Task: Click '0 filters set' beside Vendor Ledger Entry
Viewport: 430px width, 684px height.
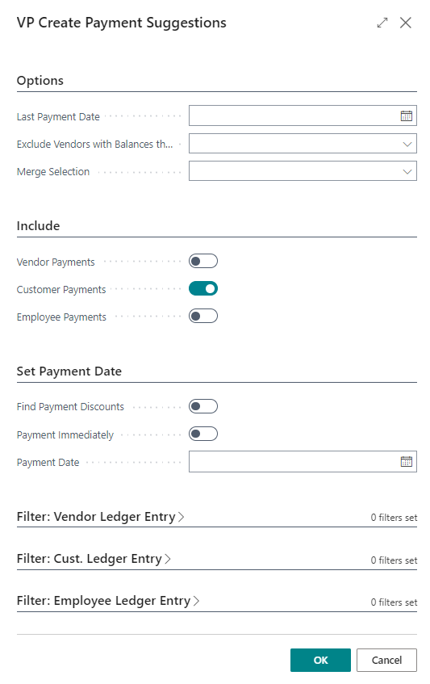Action: tap(394, 518)
